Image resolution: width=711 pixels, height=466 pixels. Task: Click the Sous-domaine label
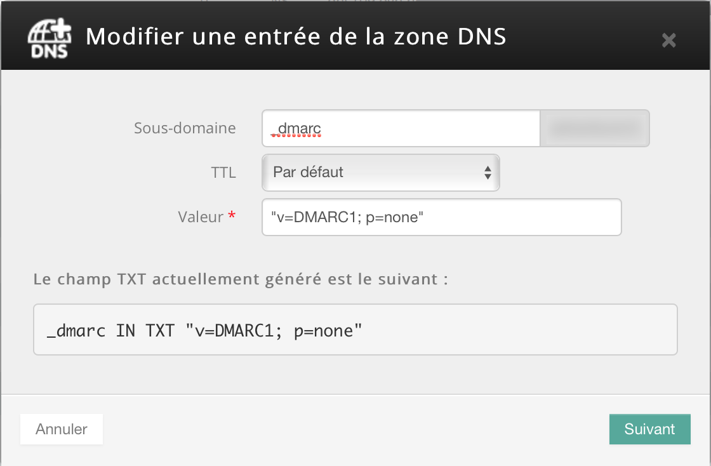tap(185, 128)
